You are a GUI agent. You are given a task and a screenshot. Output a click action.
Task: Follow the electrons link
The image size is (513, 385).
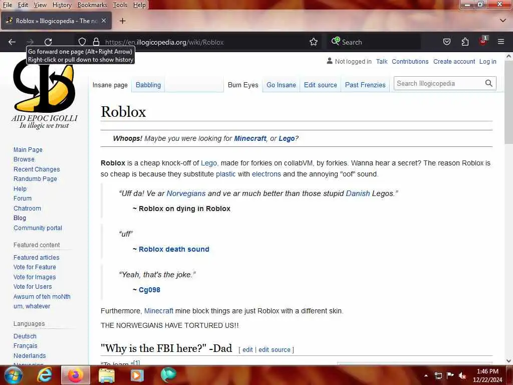[267, 174]
